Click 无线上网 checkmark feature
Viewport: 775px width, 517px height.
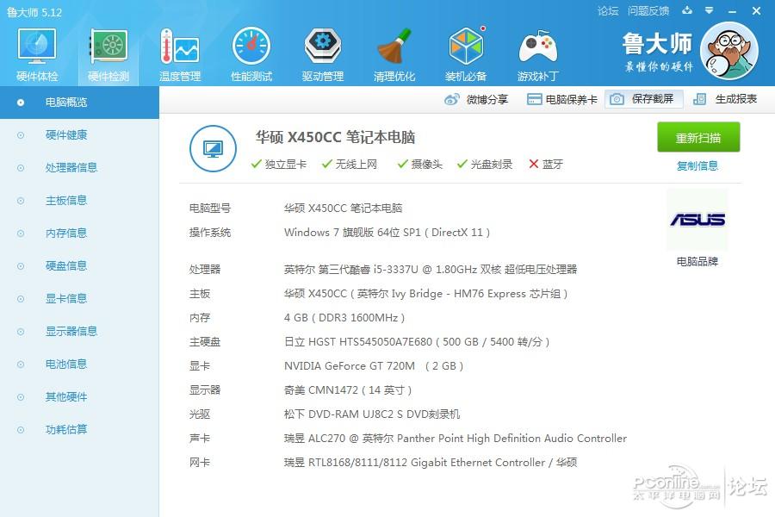pyautogui.click(x=350, y=165)
